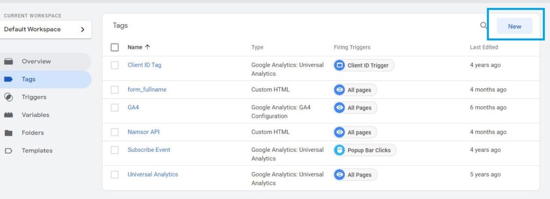Open the Subscribe Event tag link
Image resolution: width=550 pixels, height=199 pixels.
(149, 150)
